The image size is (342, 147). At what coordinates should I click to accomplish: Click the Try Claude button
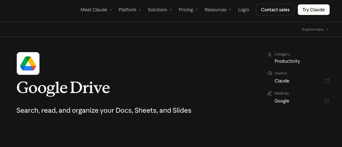pos(314,10)
